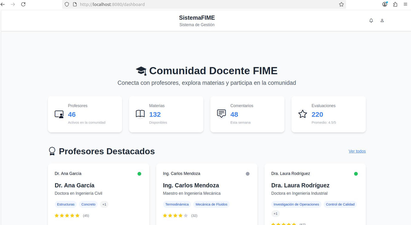The image size is (411, 225).
Task: Bookmark this page with the star icon
Action: (341, 4)
